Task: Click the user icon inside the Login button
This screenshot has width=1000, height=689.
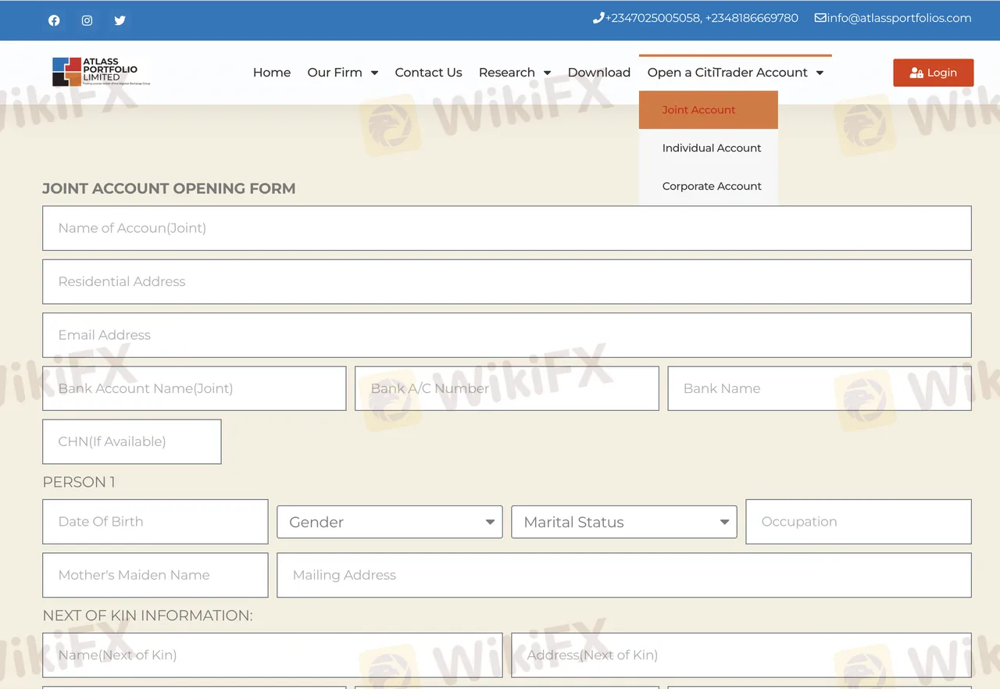Action: (916, 72)
